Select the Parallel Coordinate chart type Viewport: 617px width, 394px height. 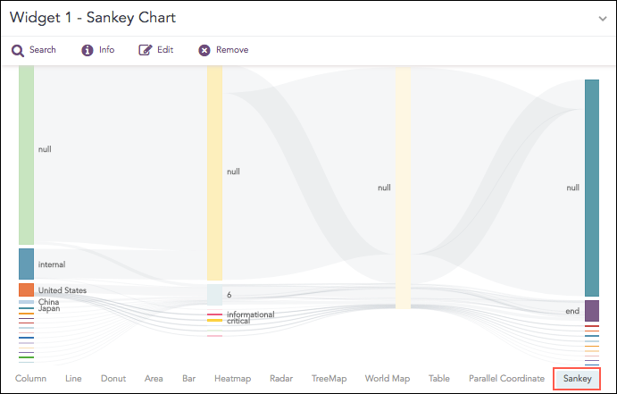tap(506, 379)
